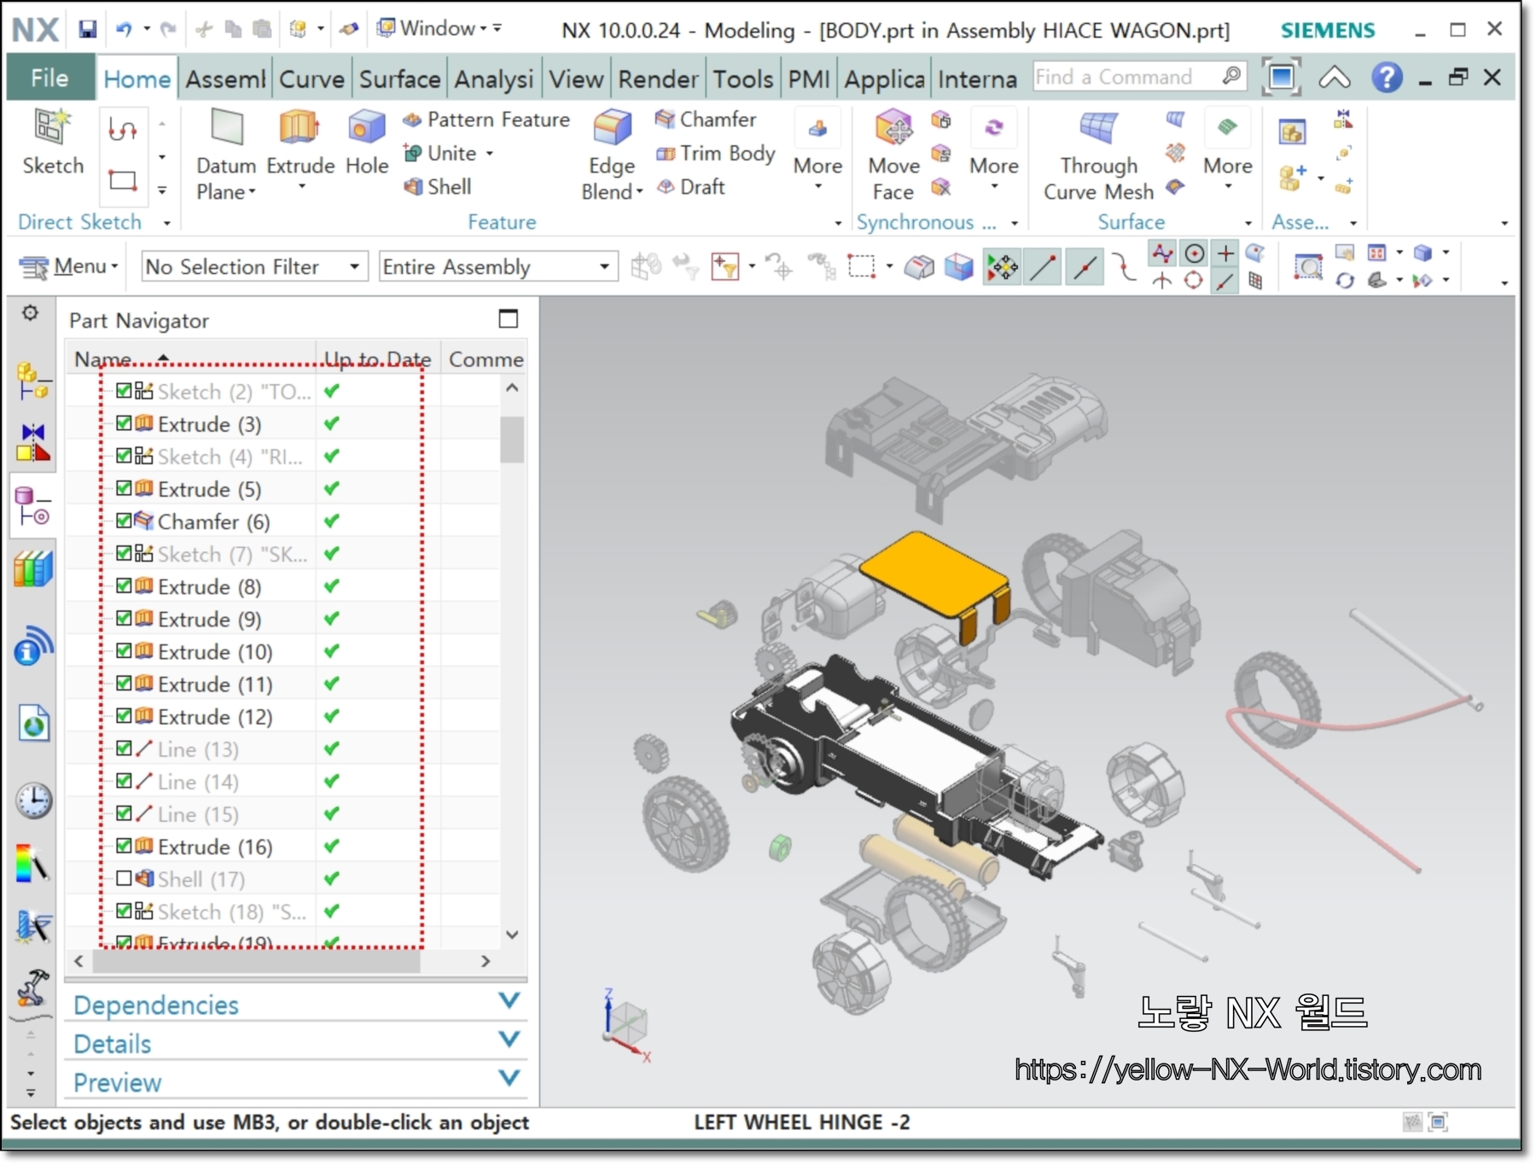Select the Hole feature tool

(367, 143)
